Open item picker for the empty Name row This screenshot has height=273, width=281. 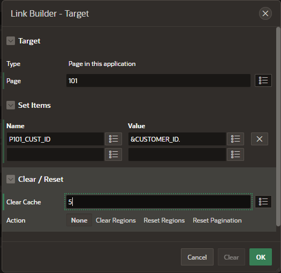tap(113, 154)
